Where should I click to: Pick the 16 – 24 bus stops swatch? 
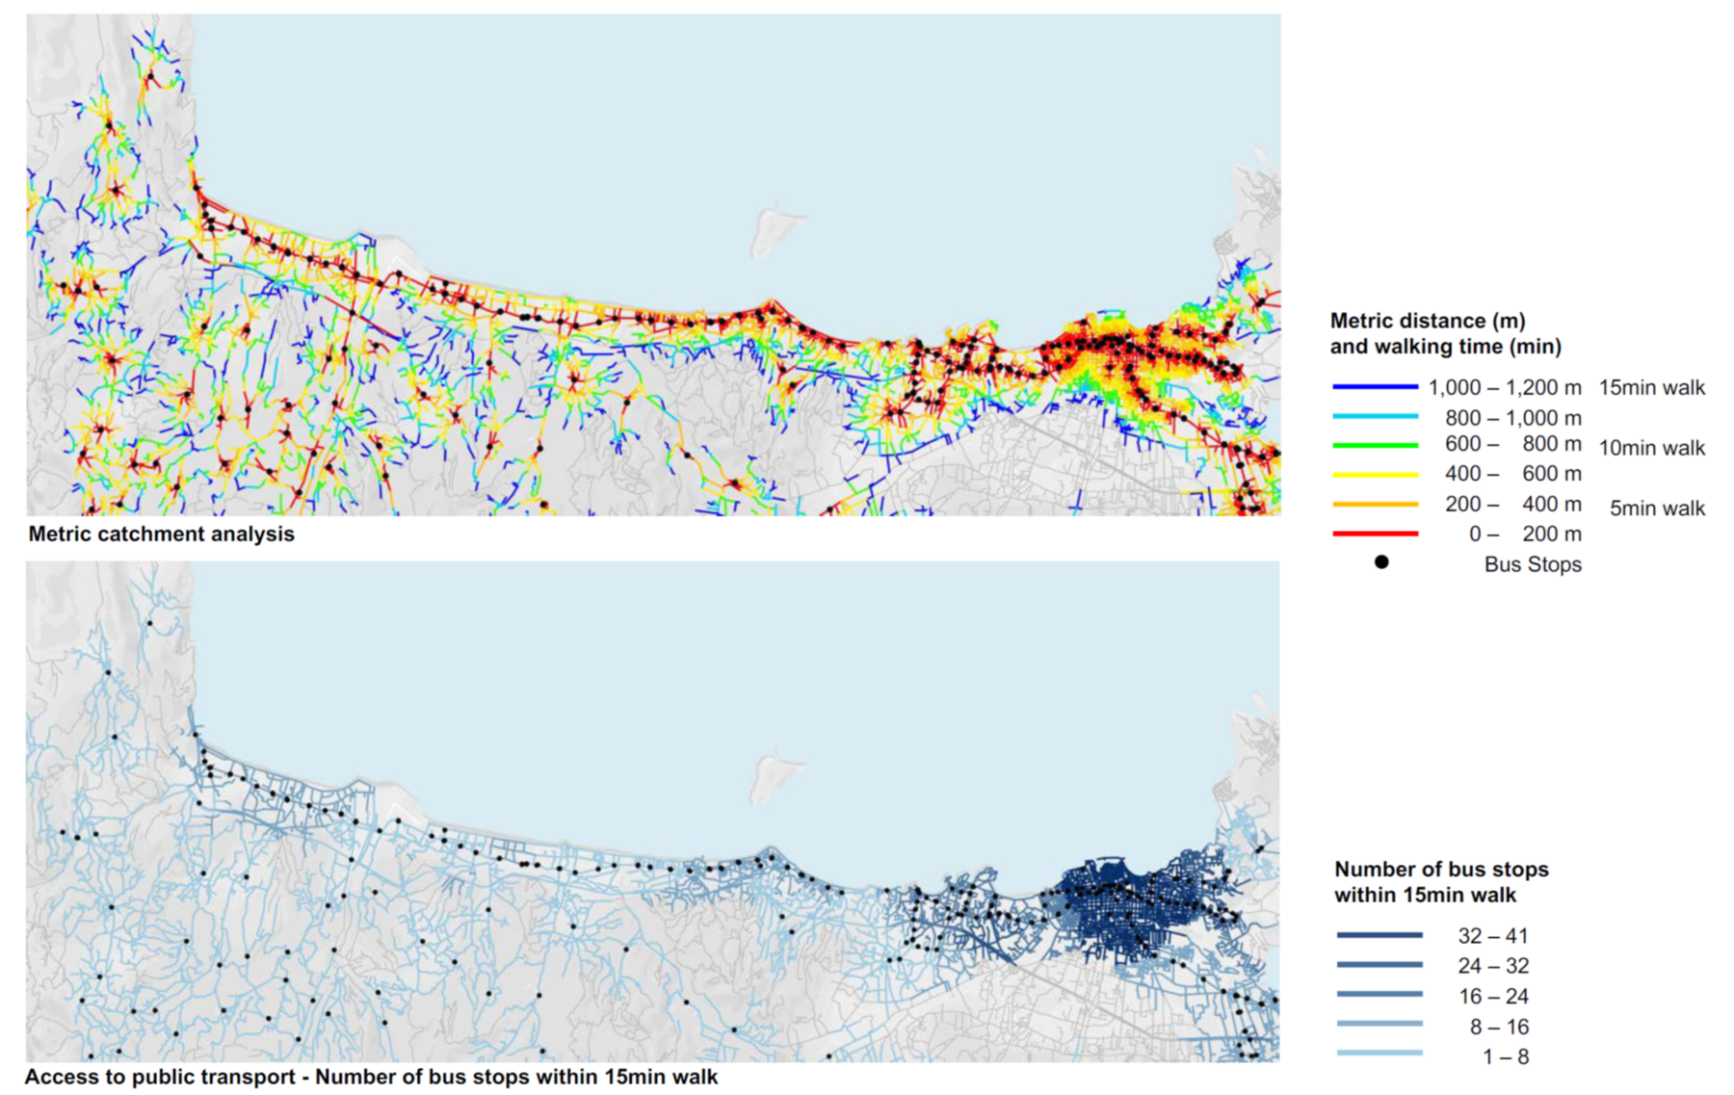tap(1379, 995)
